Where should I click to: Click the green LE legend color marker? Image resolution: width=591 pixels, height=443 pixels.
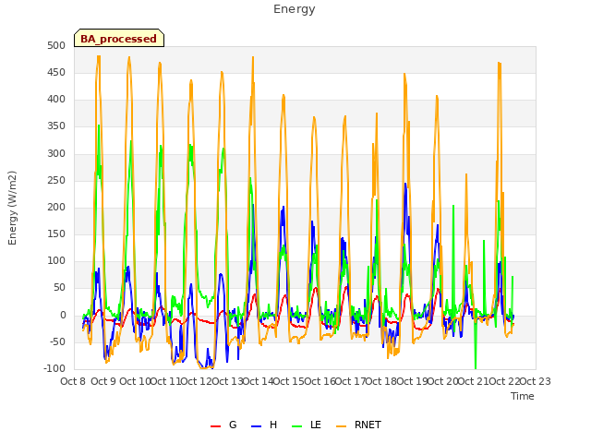coord(297,426)
